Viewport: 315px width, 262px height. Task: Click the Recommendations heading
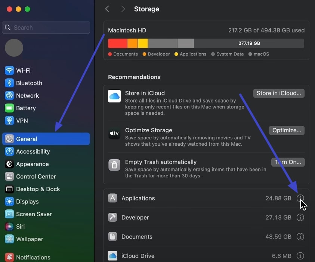click(134, 77)
